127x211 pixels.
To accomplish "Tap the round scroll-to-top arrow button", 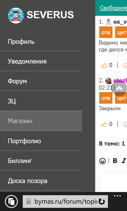I will tap(119, 88).
